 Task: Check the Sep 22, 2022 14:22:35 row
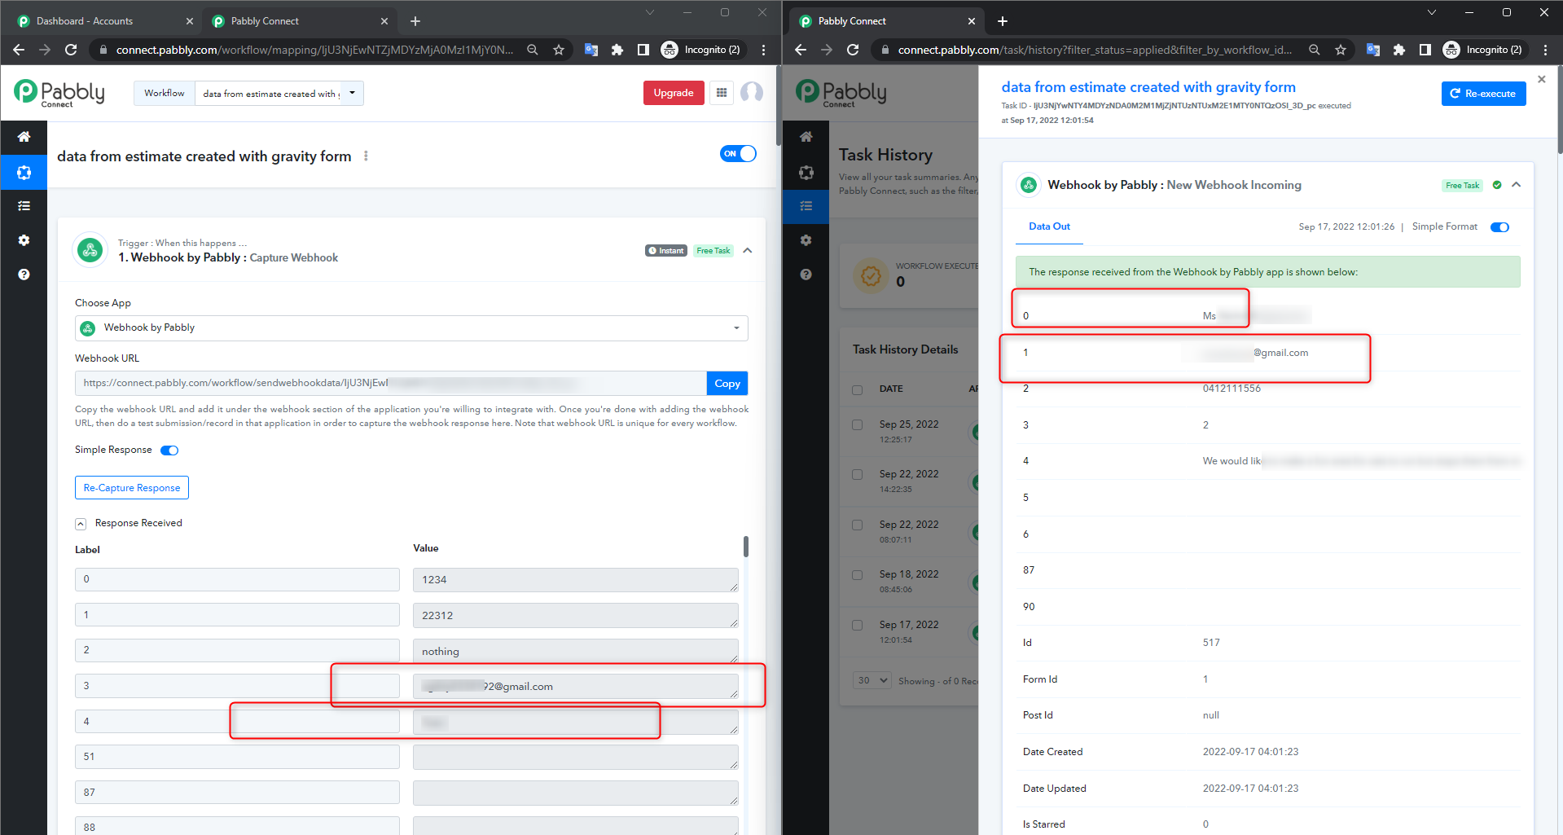coord(857,474)
